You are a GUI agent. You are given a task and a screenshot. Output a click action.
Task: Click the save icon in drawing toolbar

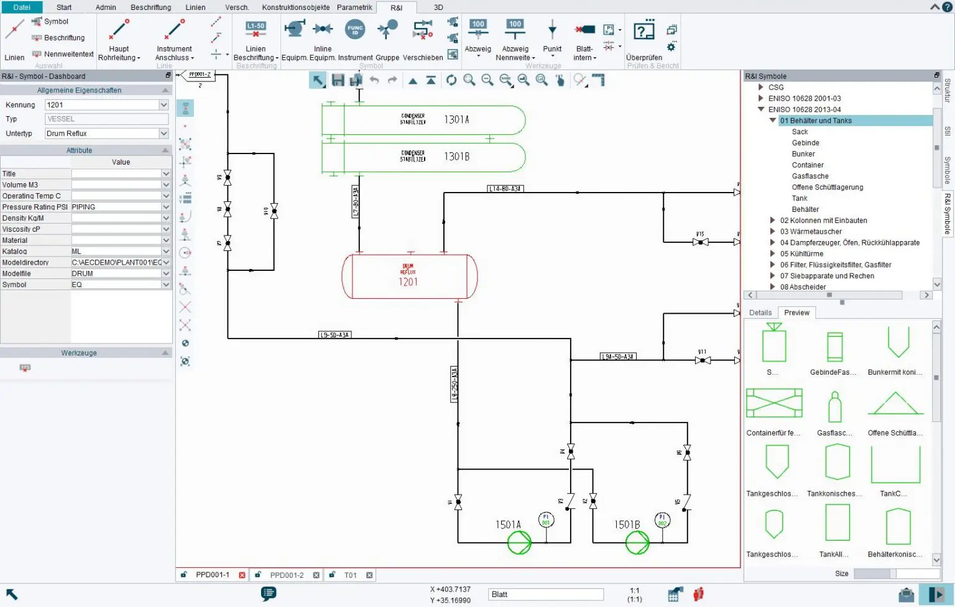click(x=338, y=80)
